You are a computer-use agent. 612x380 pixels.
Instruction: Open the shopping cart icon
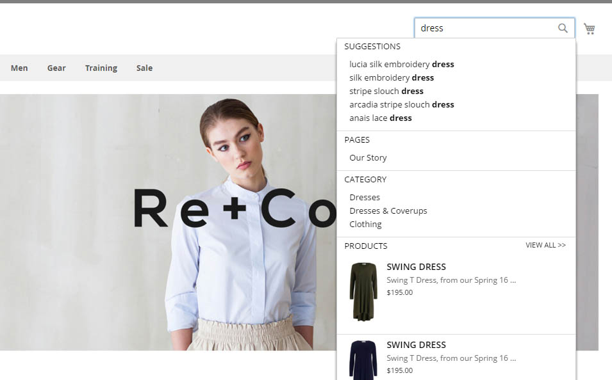[589, 28]
